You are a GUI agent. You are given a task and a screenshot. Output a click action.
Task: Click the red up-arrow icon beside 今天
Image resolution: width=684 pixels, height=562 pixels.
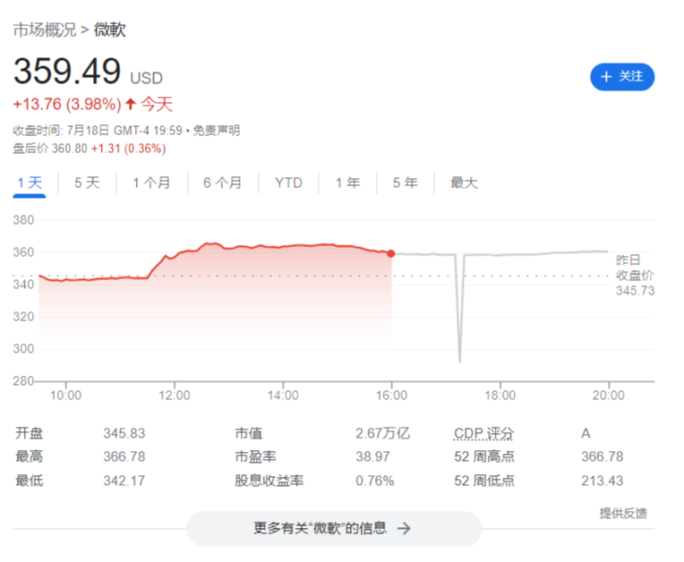pos(131,104)
